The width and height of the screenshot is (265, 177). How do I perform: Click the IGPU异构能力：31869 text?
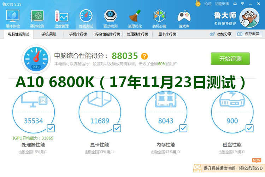click(x=33, y=138)
